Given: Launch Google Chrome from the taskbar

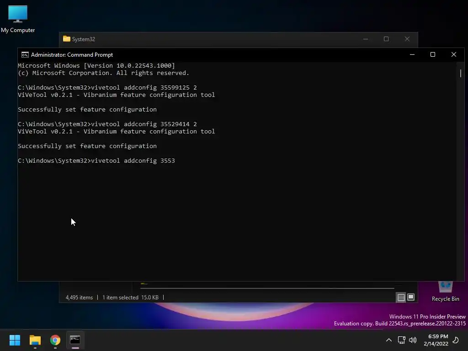Looking at the screenshot, I should pos(55,340).
